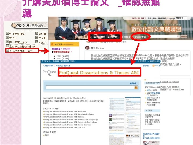Click the main ProQuest search input box

pyautogui.click(x=90, y=88)
